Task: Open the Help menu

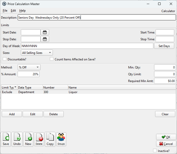Action: click(22, 11)
